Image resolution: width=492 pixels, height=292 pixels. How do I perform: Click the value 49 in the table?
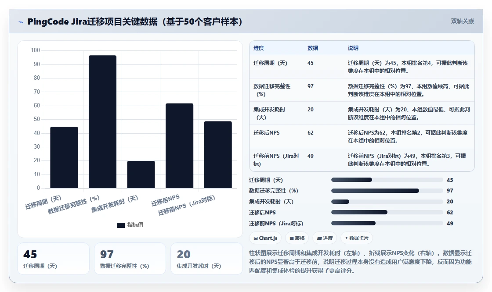(x=310, y=156)
